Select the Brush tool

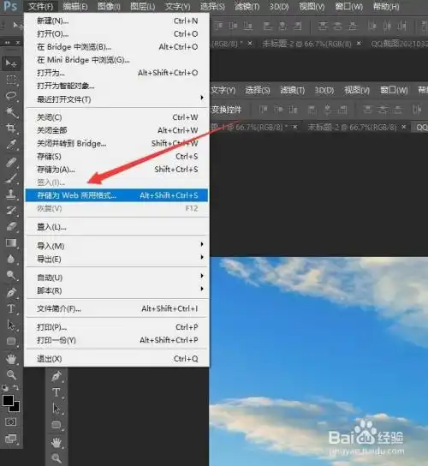pyautogui.click(x=11, y=178)
